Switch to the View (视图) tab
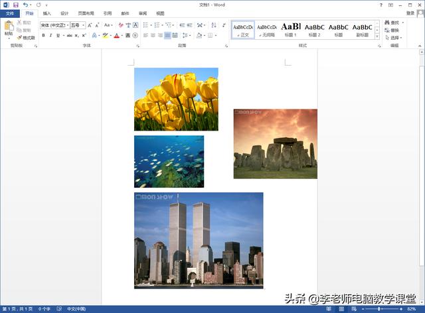This screenshot has width=425, height=313. pos(160,13)
